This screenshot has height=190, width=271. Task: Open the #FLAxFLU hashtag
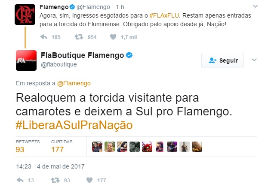164,15
